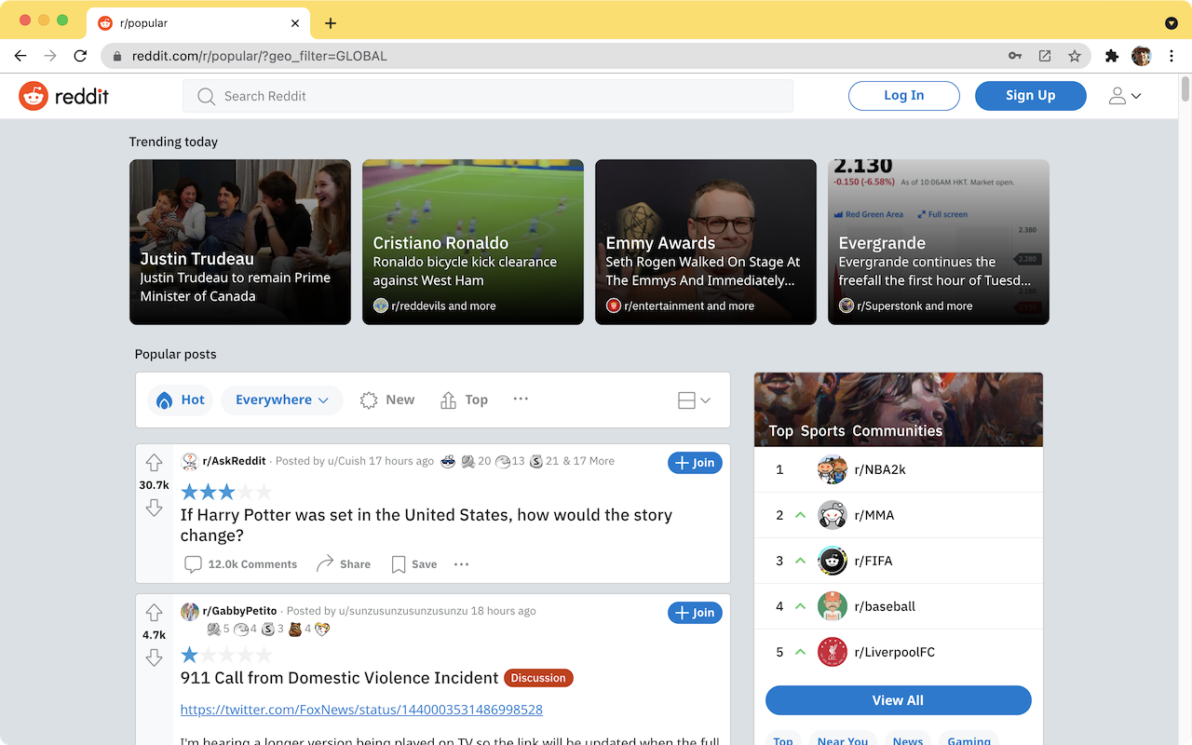1192x745 pixels.
Task: Click the r/AskReddit community avatar
Action: click(x=190, y=461)
